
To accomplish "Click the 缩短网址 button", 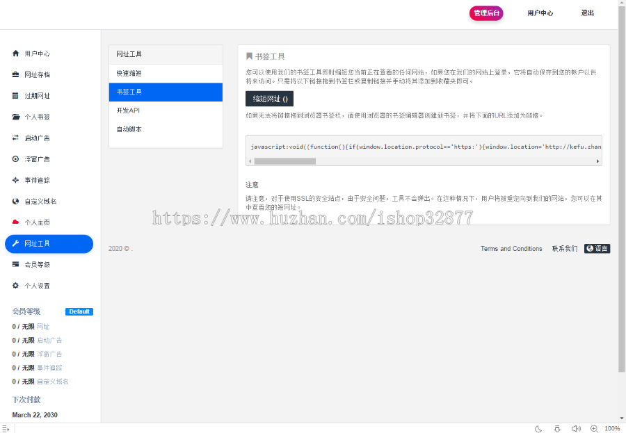I will pos(270,98).
